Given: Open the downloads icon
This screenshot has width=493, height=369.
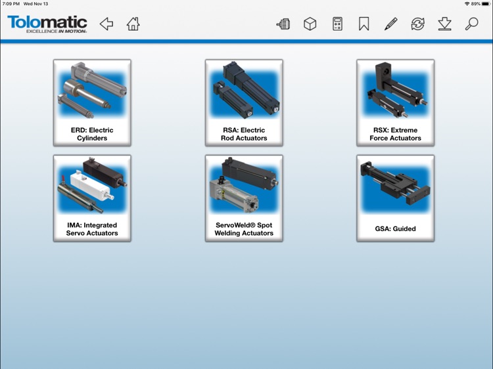Looking at the screenshot, I should (x=444, y=24).
